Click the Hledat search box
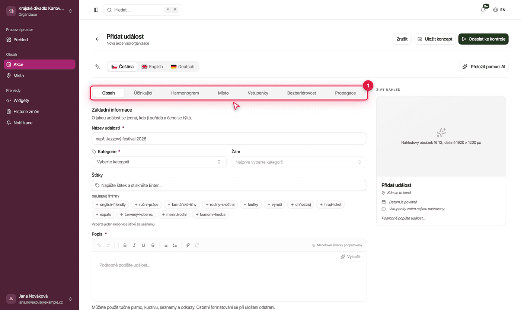 pos(143,10)
